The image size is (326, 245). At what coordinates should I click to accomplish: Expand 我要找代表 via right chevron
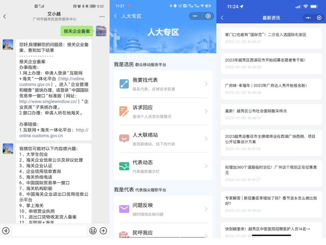tap(206, 84)
